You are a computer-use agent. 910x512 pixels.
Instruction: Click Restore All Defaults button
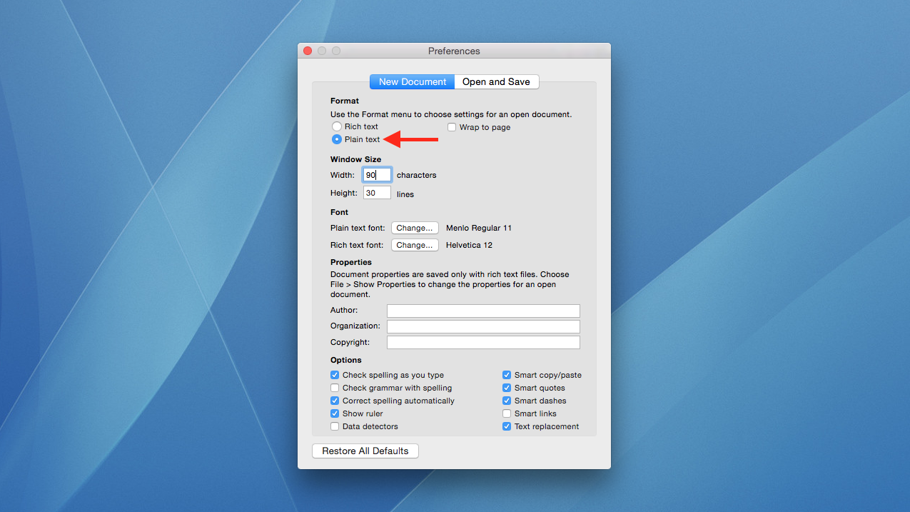(365, 451)
